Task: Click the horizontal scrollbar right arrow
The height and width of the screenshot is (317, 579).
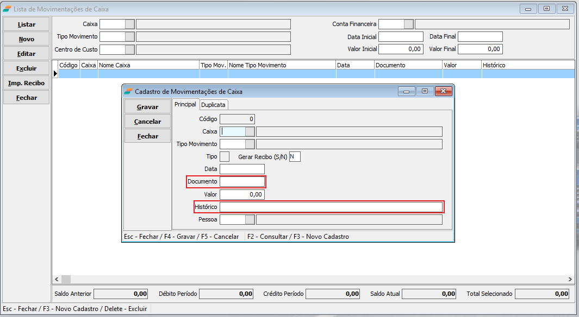Action: pyautogui.click(x=570, y=279)
